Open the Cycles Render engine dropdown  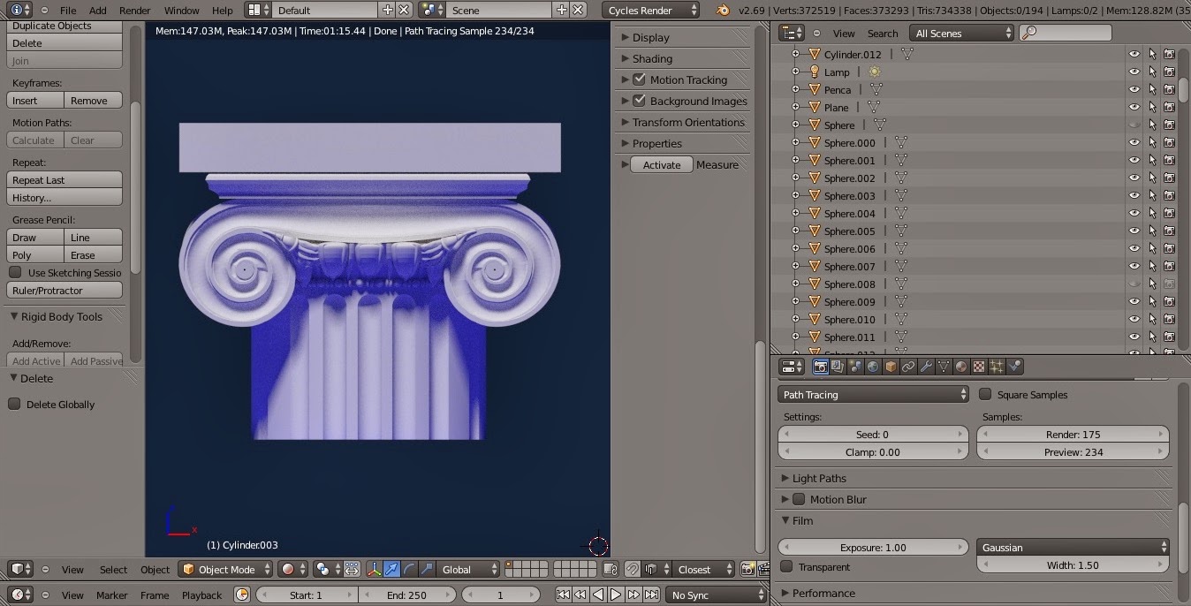[651, 11]
